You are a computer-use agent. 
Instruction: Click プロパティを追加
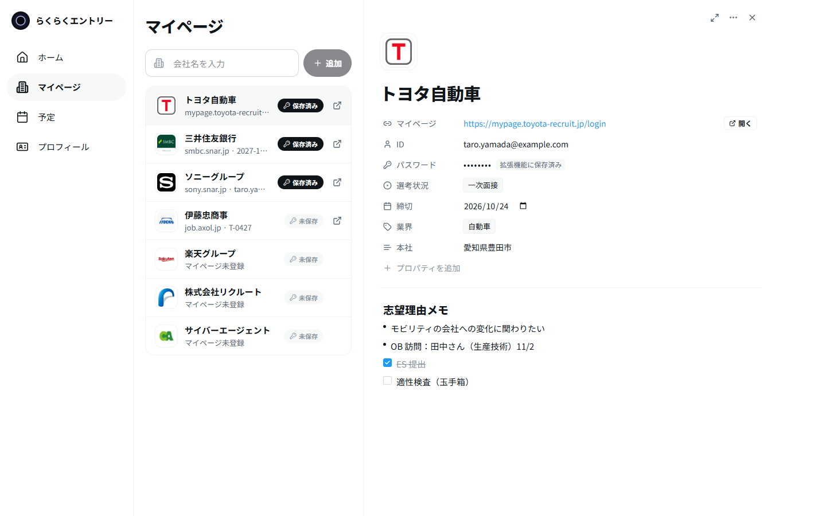[x=422, y=268]
